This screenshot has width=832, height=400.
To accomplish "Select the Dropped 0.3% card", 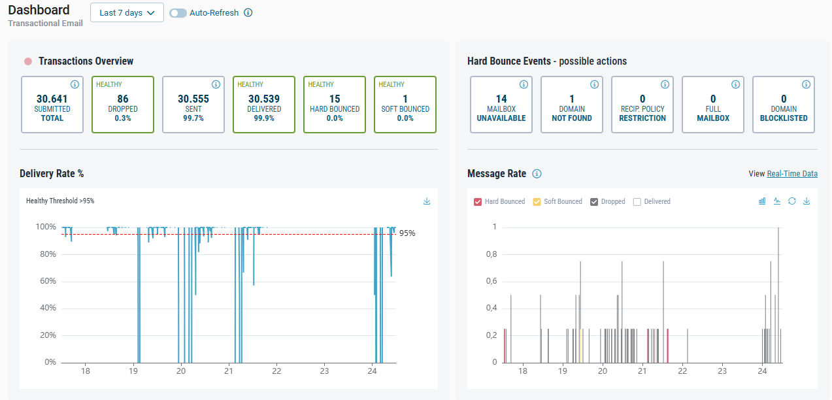I will click(123, 105).
